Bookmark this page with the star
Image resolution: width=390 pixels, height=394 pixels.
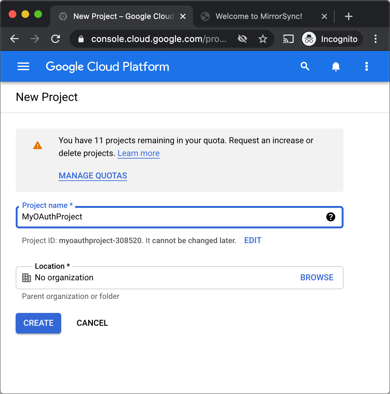click(263, 39)
